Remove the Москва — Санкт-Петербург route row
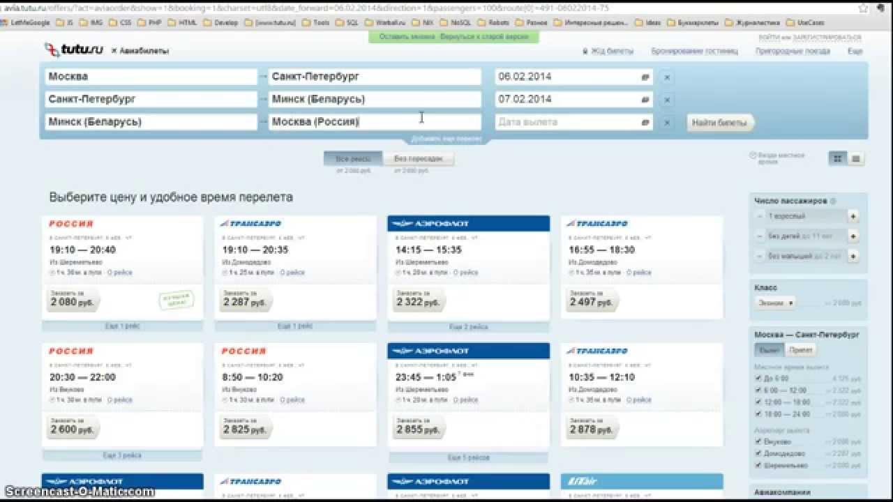The width and height of the screenshot is (893, 502). click(667, 77)
